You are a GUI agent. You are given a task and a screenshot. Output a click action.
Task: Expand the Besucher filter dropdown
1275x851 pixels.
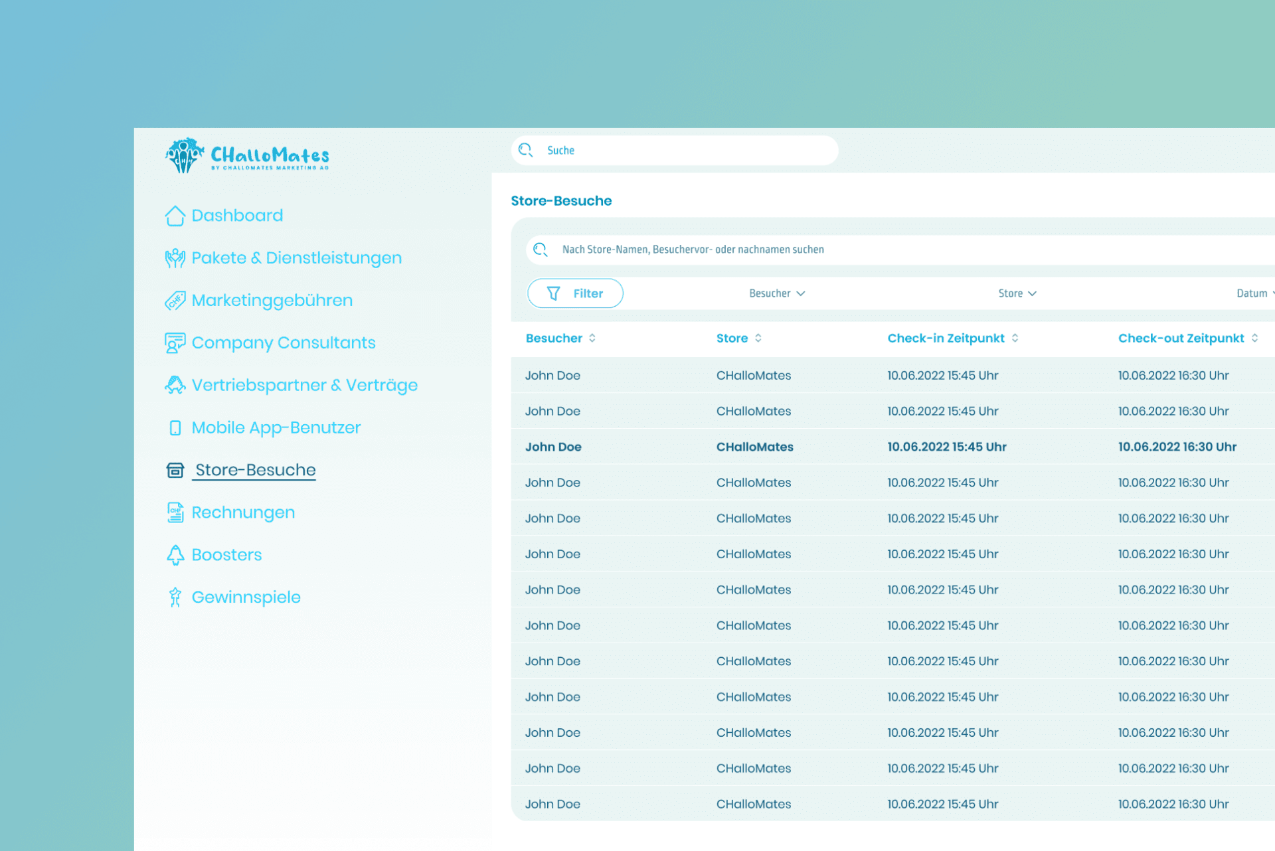777,293
